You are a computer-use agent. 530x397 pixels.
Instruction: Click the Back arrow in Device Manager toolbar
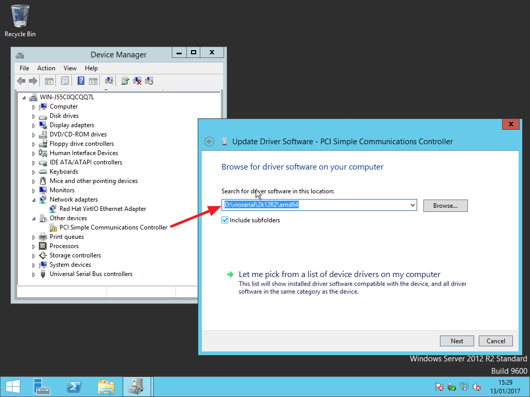[21, 81]
